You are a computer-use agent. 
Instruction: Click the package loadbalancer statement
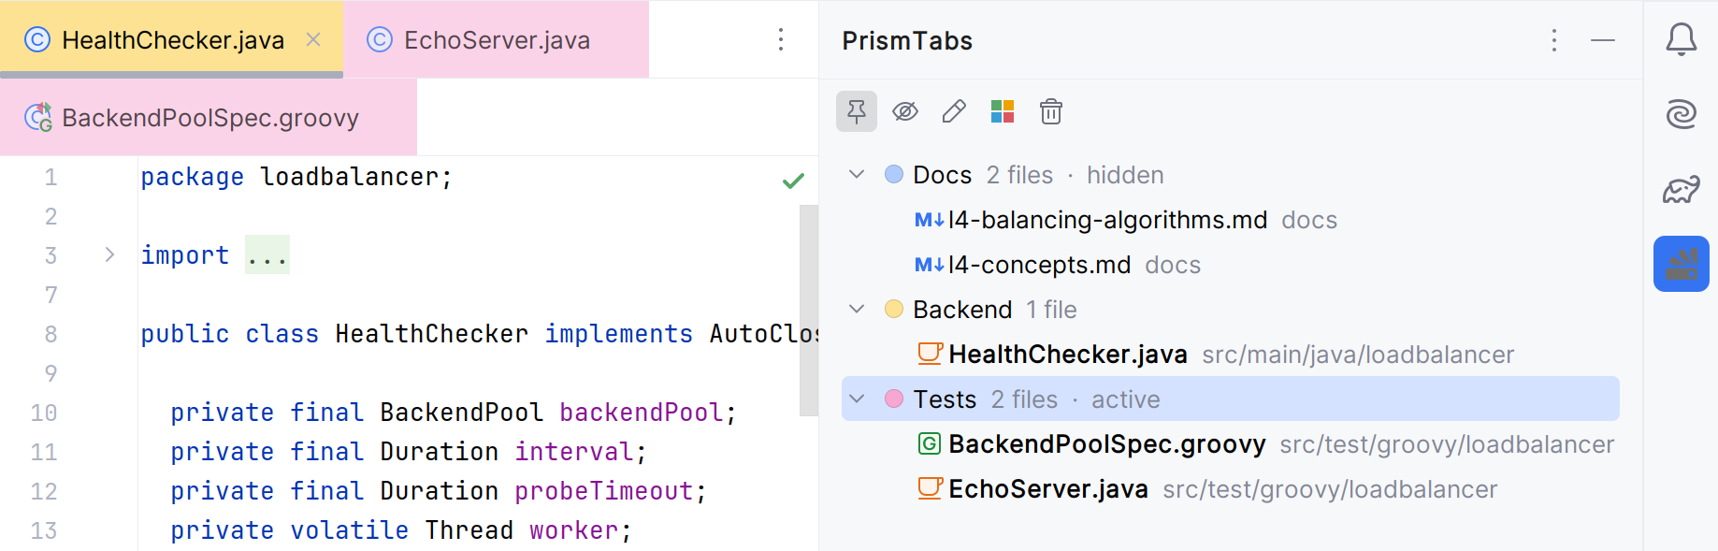pyautogui.click(x=296, y=177)
